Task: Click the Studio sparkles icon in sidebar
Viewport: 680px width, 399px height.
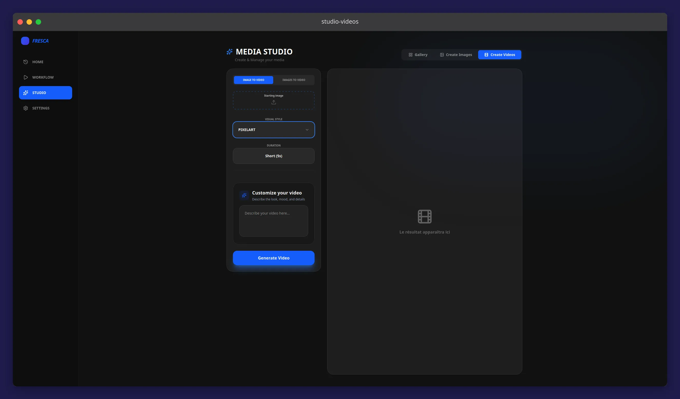Action: pos(26,92)
